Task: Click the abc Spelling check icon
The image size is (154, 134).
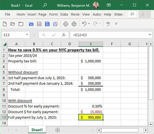Action: pyautogui.click(x=108, y=24)
